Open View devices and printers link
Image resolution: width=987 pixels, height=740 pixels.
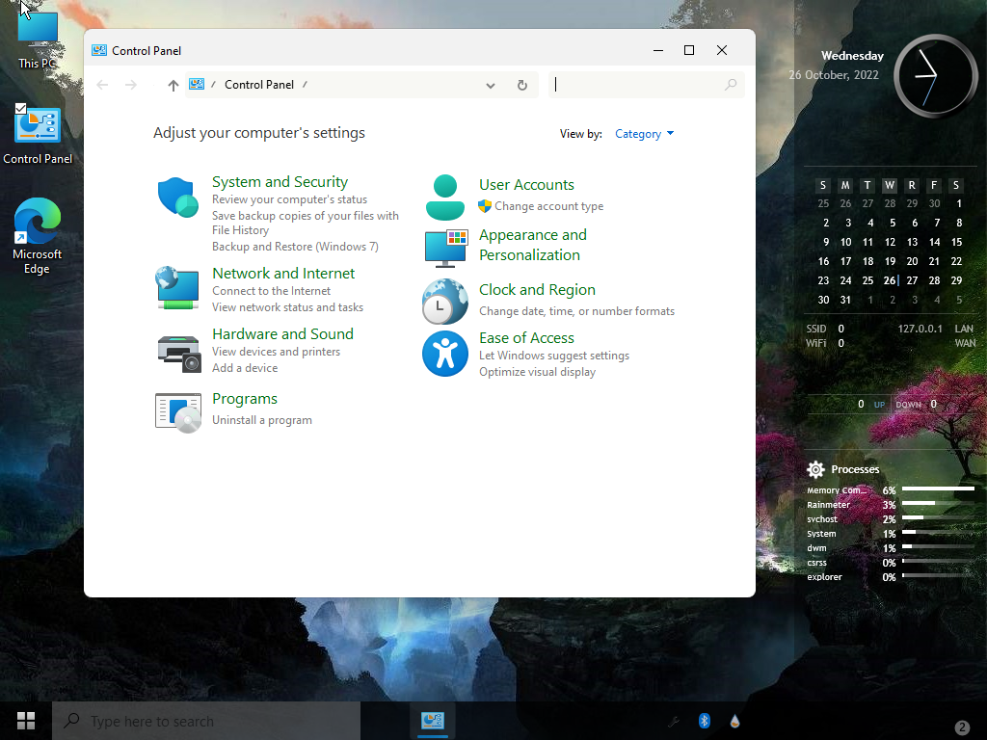point(276,352)
